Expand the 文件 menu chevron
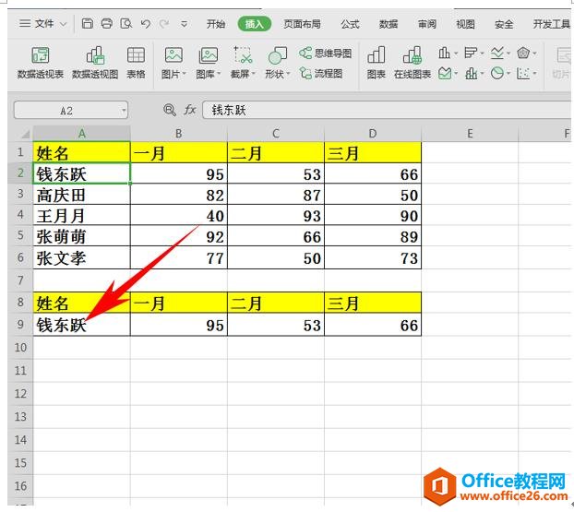This screenshot has width=574, height=512. click(x=63, y=25)
